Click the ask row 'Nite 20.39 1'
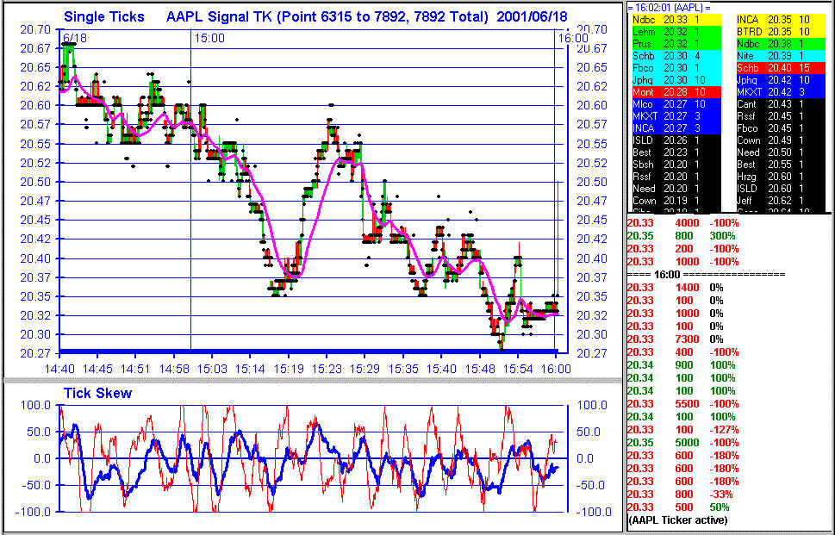835x535 pixels. tap(780, 56)
